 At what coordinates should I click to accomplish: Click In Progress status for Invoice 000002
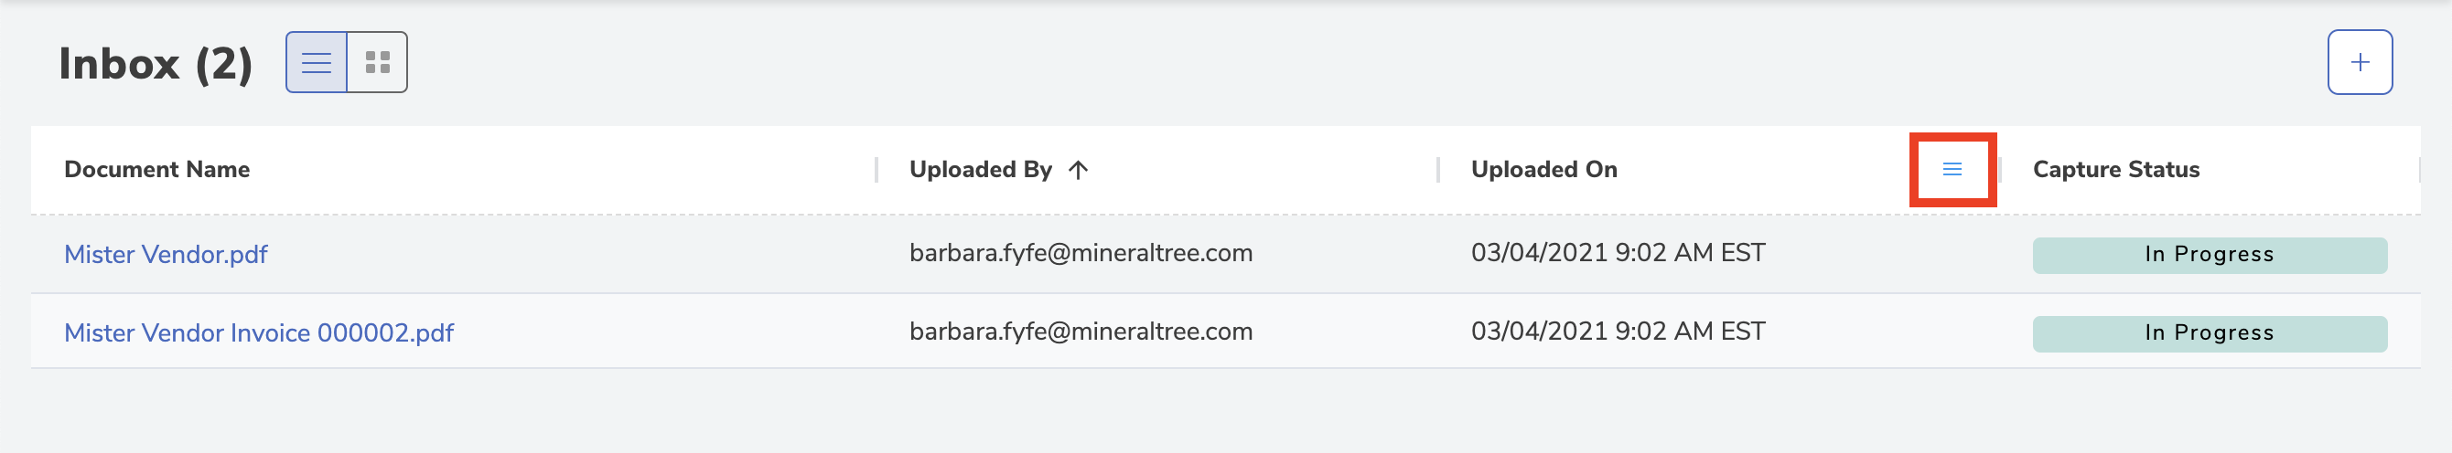[2210, 333]
